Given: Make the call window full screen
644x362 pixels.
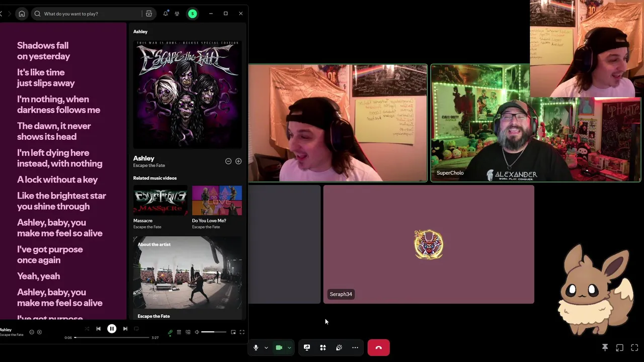Looking at the screenshot, I should (635, 347).
